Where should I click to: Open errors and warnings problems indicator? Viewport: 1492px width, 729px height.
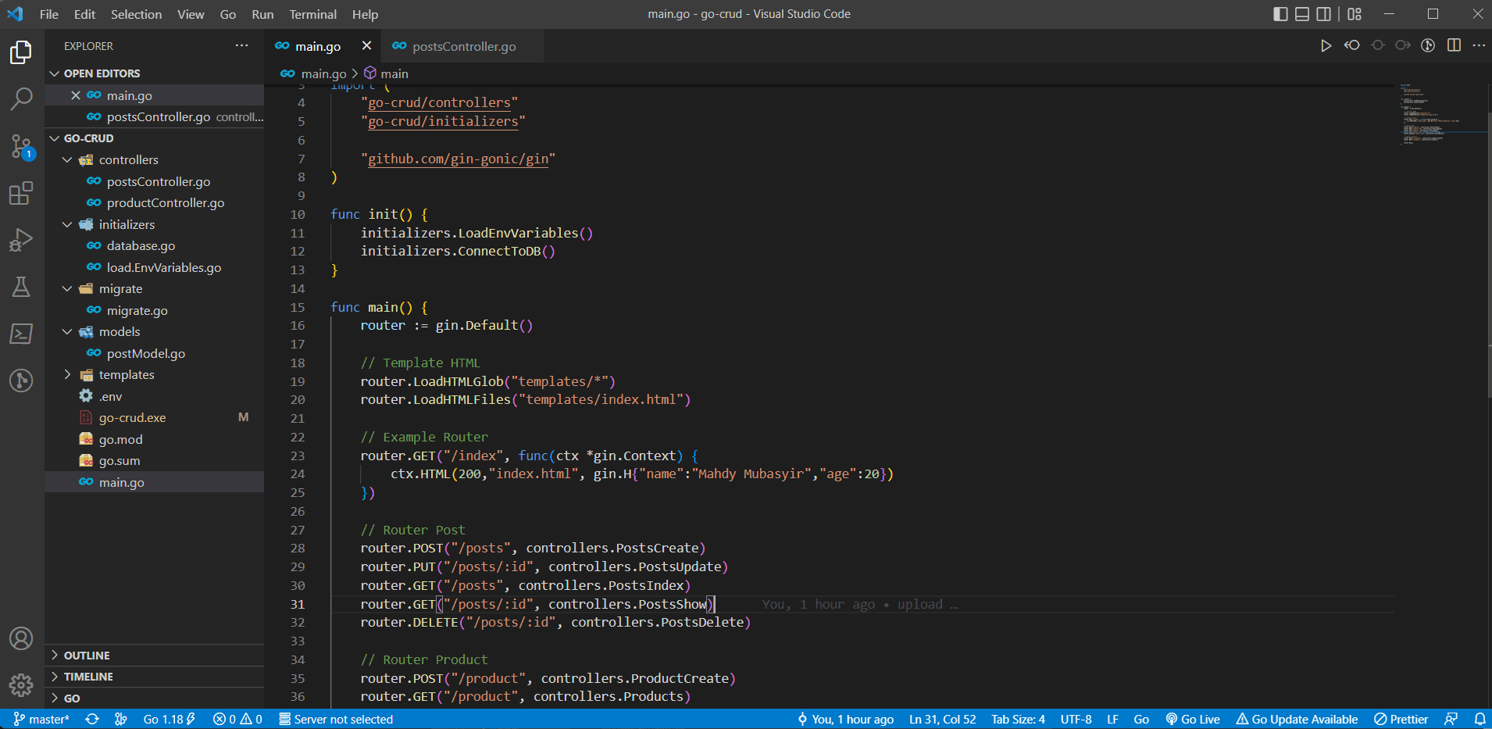[237, 719]
